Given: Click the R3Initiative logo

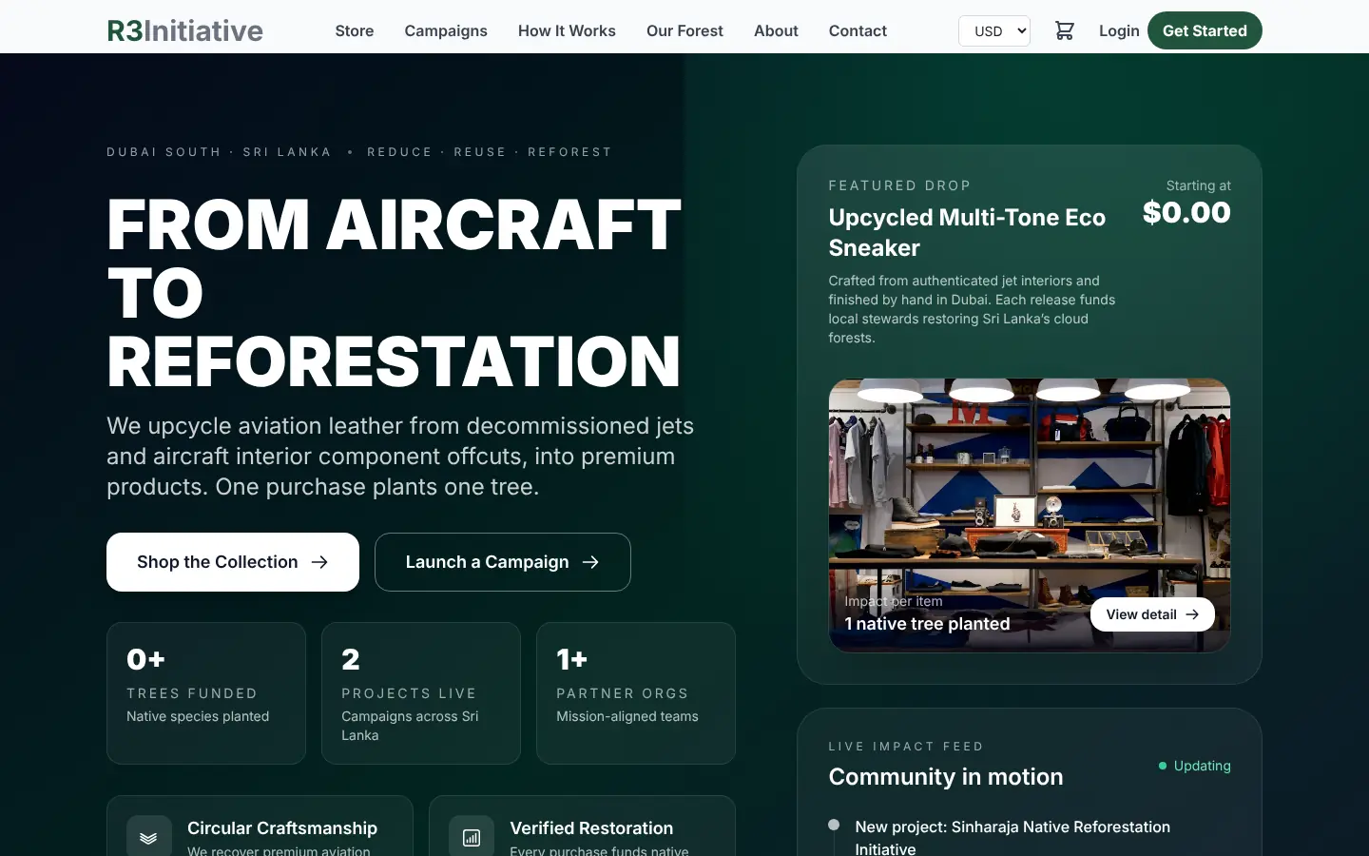Looking at the screenshot, I should tap(185, 30).
